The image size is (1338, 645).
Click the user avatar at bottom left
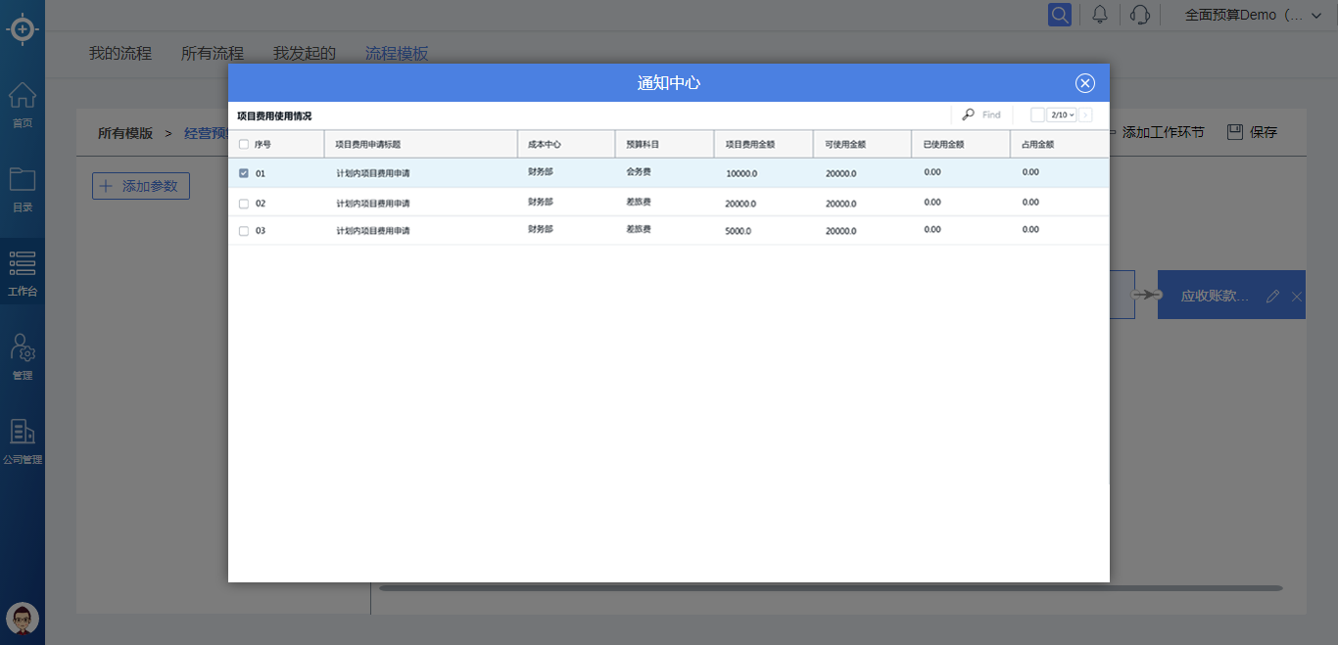(23, 619)
